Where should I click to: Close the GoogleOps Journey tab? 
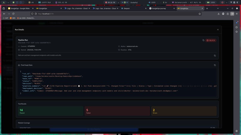[174, 8]
